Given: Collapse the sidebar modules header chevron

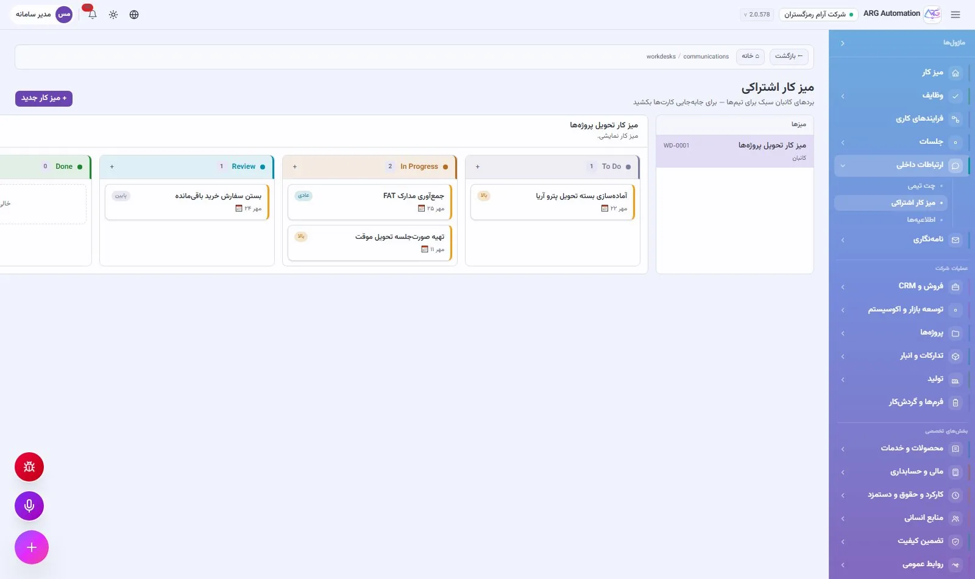Looking at the screenshot, I should pyautogui.click(x=842, y=43).
